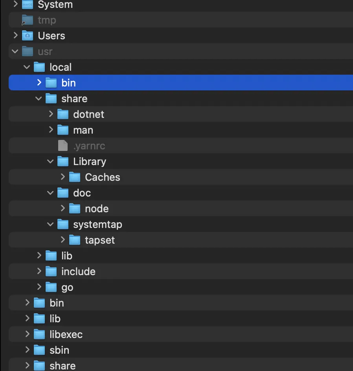Click the System folder icon
This screenshot has height=371, width=353.
point(28,5)
